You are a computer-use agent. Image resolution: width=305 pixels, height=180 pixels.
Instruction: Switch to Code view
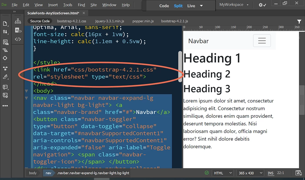coord(164,6)
